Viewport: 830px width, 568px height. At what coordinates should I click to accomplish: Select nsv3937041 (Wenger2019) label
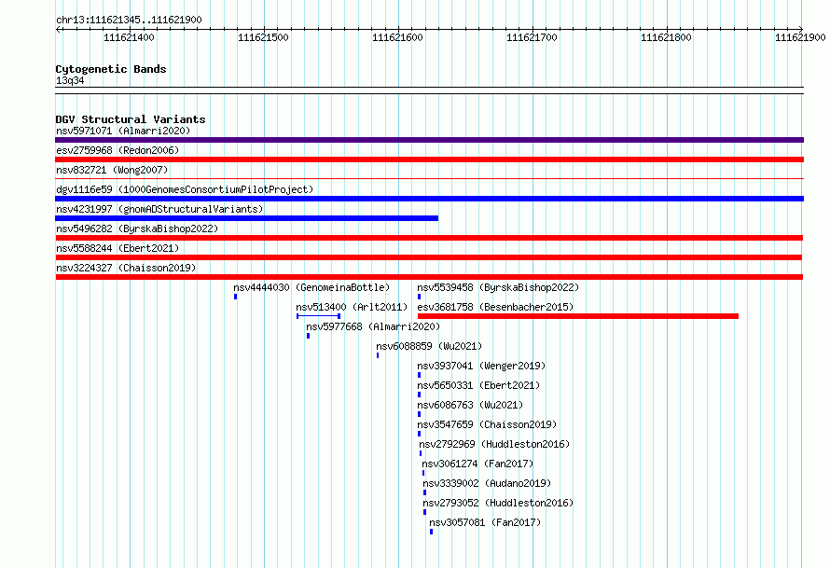pos(481,366)
